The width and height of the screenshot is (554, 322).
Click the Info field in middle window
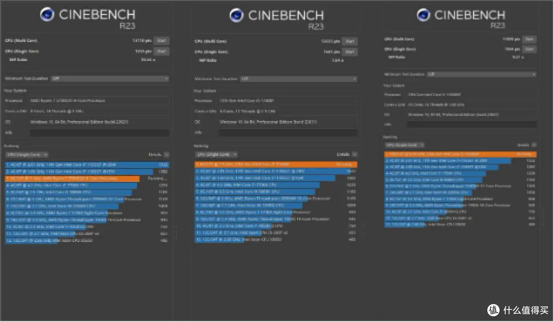tap(288, 133)
